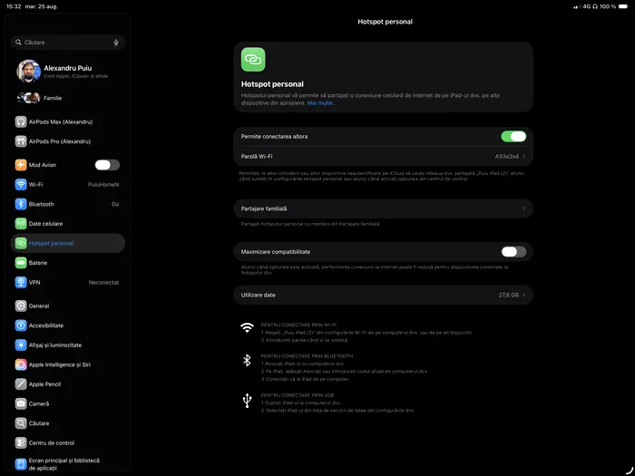Turn off Permite conectarea altora switch
The width and height of the screenshot is (635, 476).
click(x=513, y=136)
